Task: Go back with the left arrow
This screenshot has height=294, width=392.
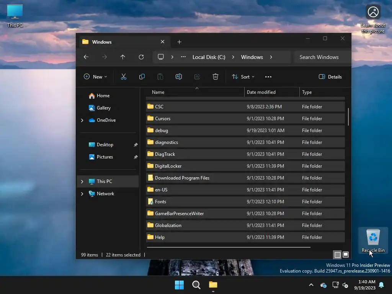Action: tap(86, 57)
